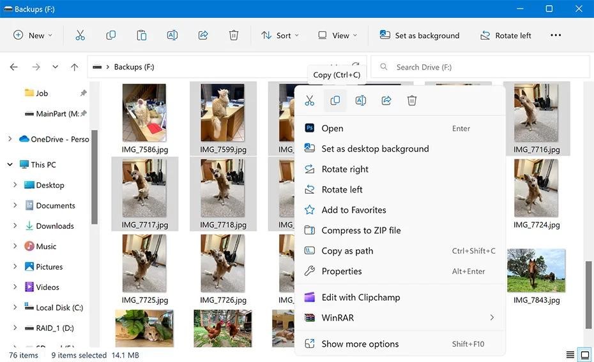Expand the Desktop folder chevron
The image size is (594, 362).
(x=15, y=185)
